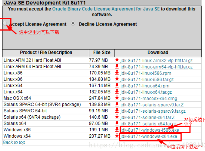Click the 74.89 MB file size cell
205x151 pixels.
98,67
